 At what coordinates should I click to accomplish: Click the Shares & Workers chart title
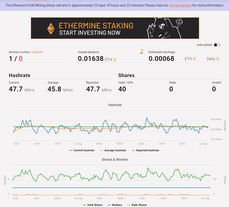tap(115, 159)
